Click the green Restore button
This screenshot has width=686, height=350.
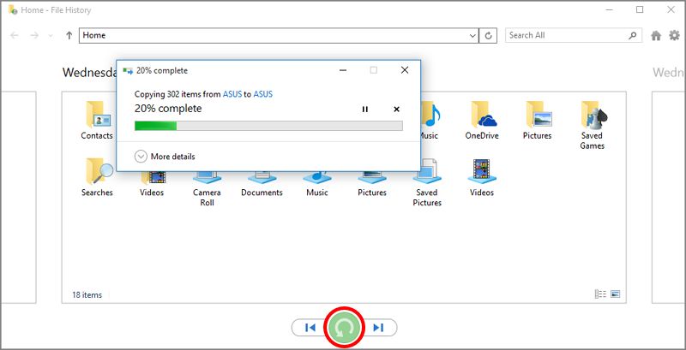tap(344, 327)
